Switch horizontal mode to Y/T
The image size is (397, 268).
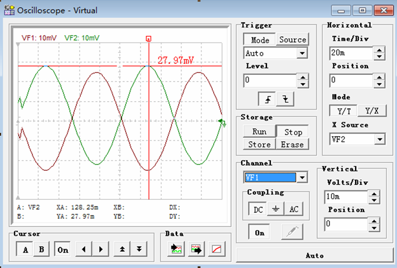343,111
